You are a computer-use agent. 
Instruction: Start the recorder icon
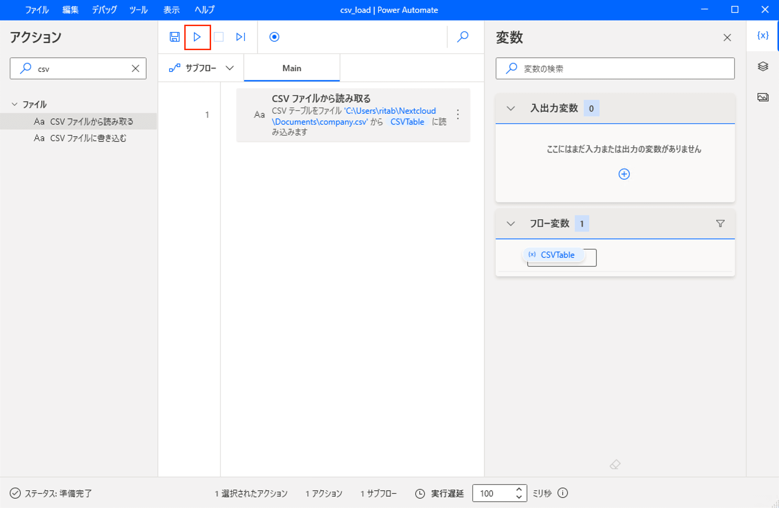(x=274, y=37)
